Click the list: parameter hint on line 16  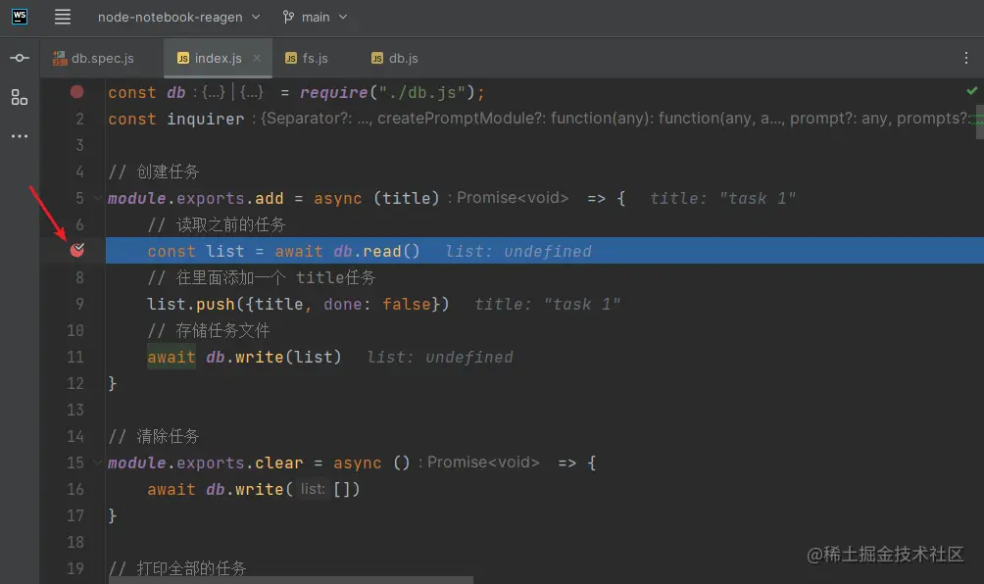pos(313,489)
